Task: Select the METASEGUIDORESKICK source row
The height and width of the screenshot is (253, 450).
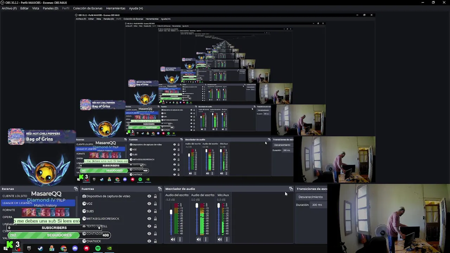Action: click(x=120, y=219)
